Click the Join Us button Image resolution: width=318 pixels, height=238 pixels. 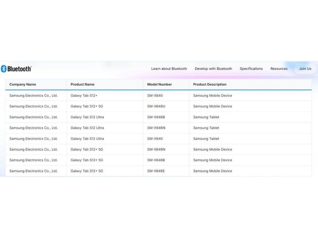click(305, 69)
